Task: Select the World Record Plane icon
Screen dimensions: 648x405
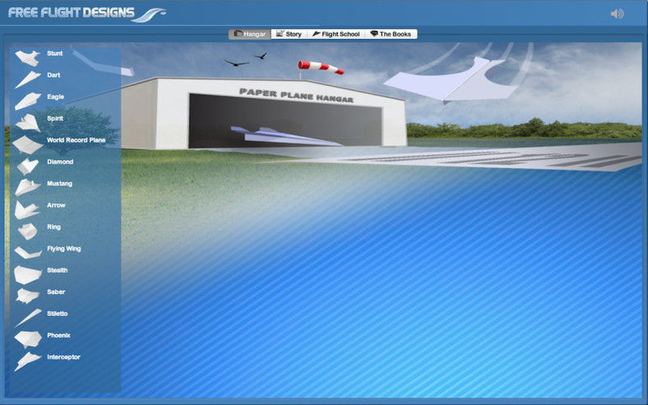Action: coord(28,145)
